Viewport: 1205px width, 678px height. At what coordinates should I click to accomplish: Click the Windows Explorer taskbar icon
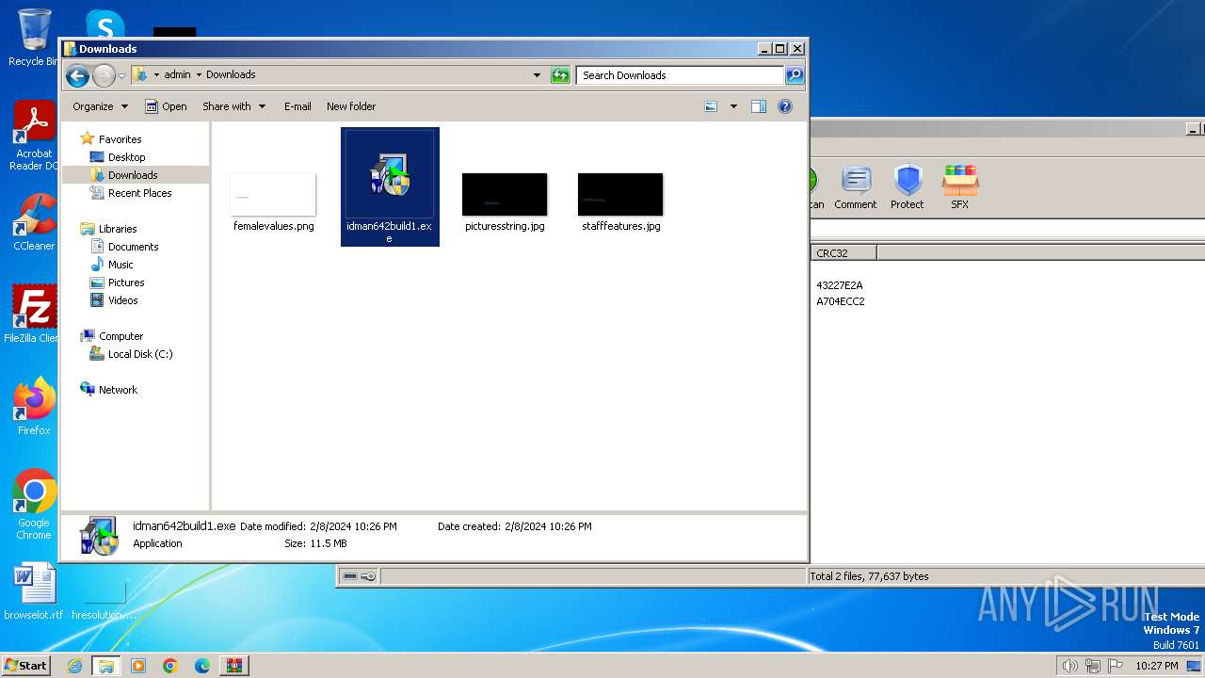click(105, 666)
